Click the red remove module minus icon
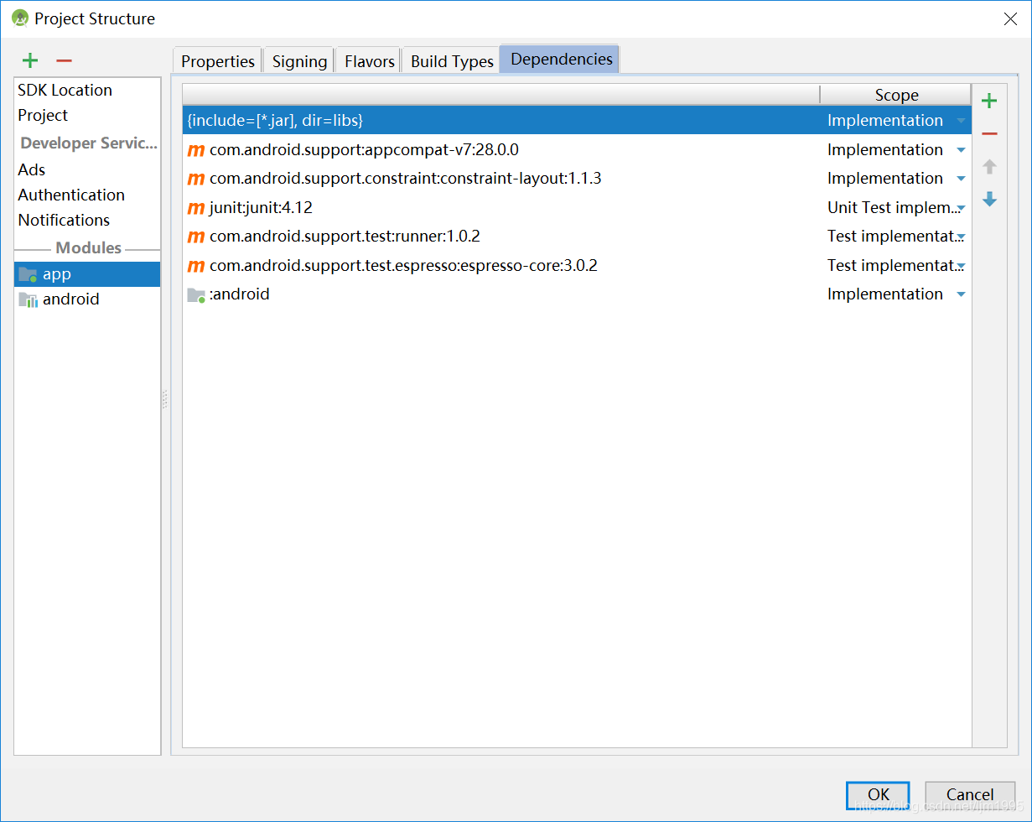 64,60
